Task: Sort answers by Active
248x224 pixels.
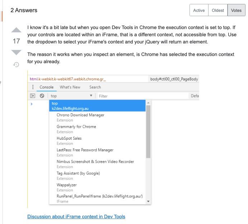Action: coord(199,10)
